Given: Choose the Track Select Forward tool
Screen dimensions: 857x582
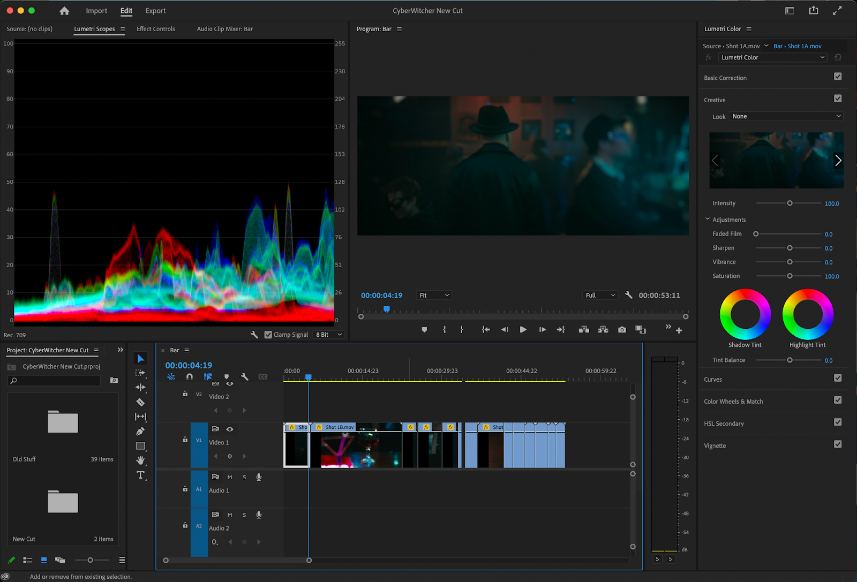Looking at the screenshot, I should [140, 373].
